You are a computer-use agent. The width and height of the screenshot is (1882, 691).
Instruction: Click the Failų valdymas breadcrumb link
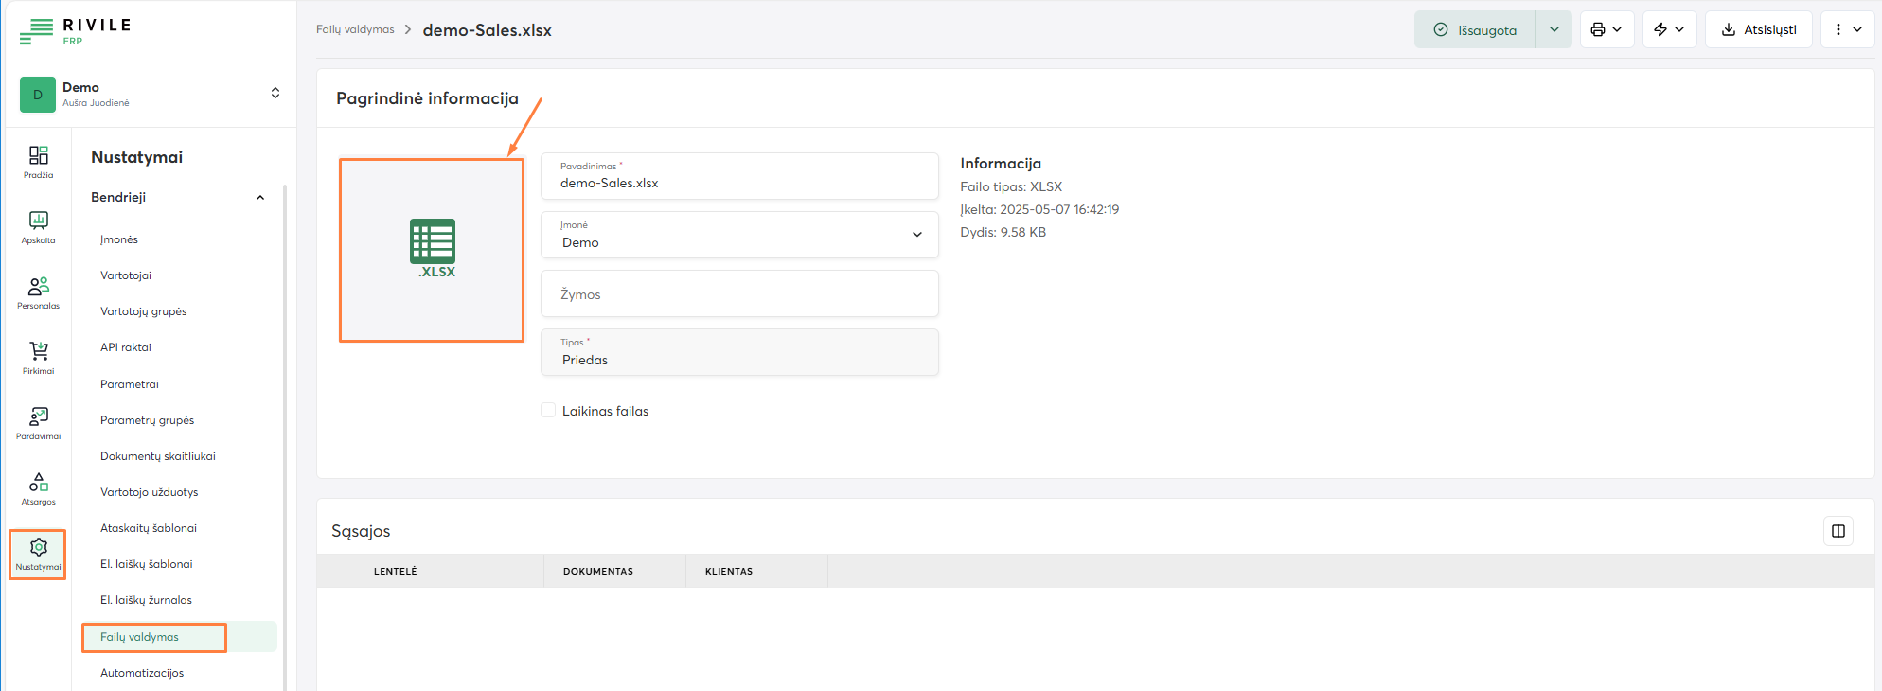coord(355,29)
